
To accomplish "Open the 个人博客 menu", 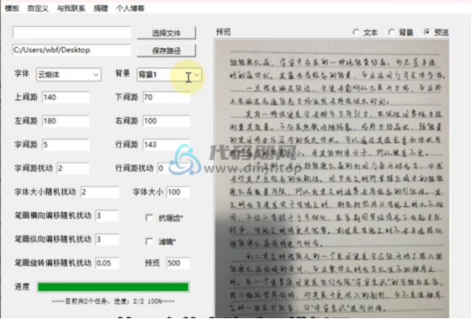I will [x=130, y=8].
